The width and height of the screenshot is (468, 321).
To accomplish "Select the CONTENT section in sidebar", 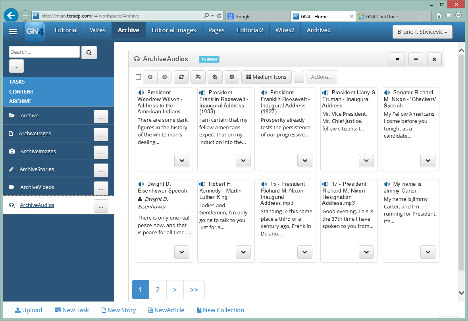I will click(21, 91).
